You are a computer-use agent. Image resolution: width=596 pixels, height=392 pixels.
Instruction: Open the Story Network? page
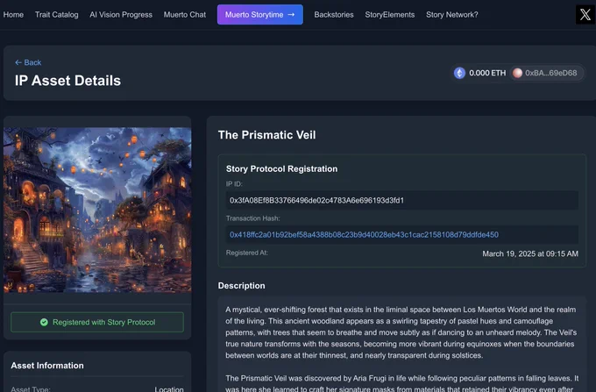click(x=452, y=14)
